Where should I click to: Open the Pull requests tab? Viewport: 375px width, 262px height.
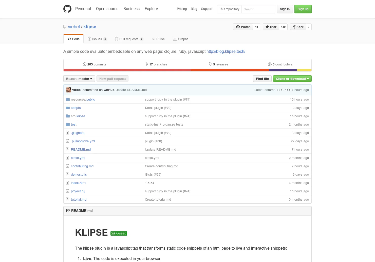[x=129, y=39]
